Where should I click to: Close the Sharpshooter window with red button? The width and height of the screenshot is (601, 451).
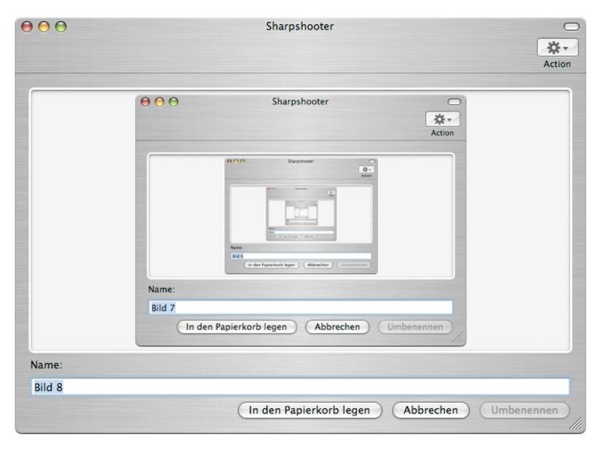(27, 27)
